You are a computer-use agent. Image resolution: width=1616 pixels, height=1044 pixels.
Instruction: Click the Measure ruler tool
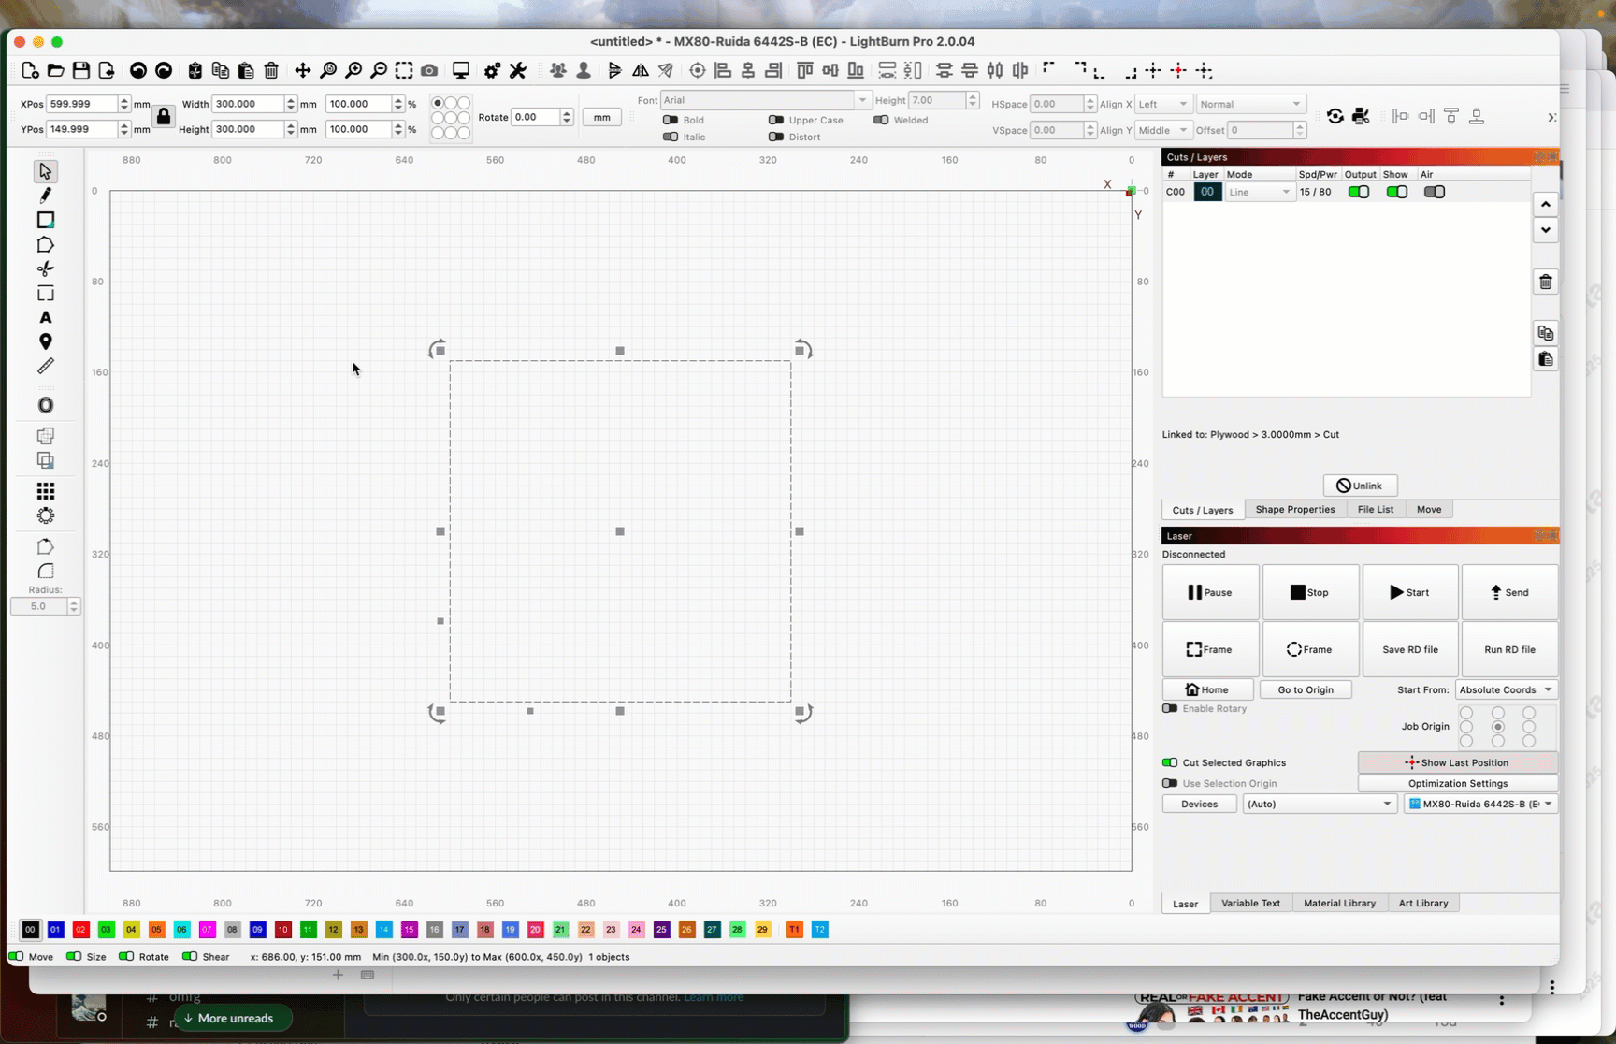click(x=45, y=367)
